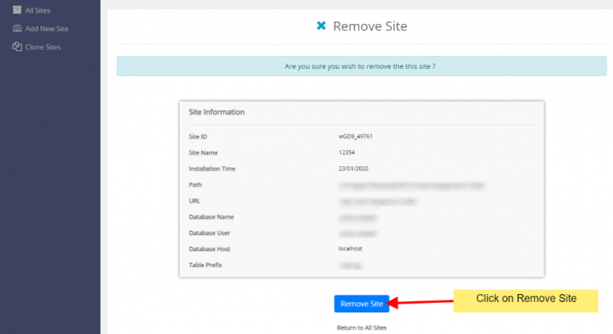This screenshot has height=334, width=613.
Task: Click the blurred URL value
Action: (378, 201)
